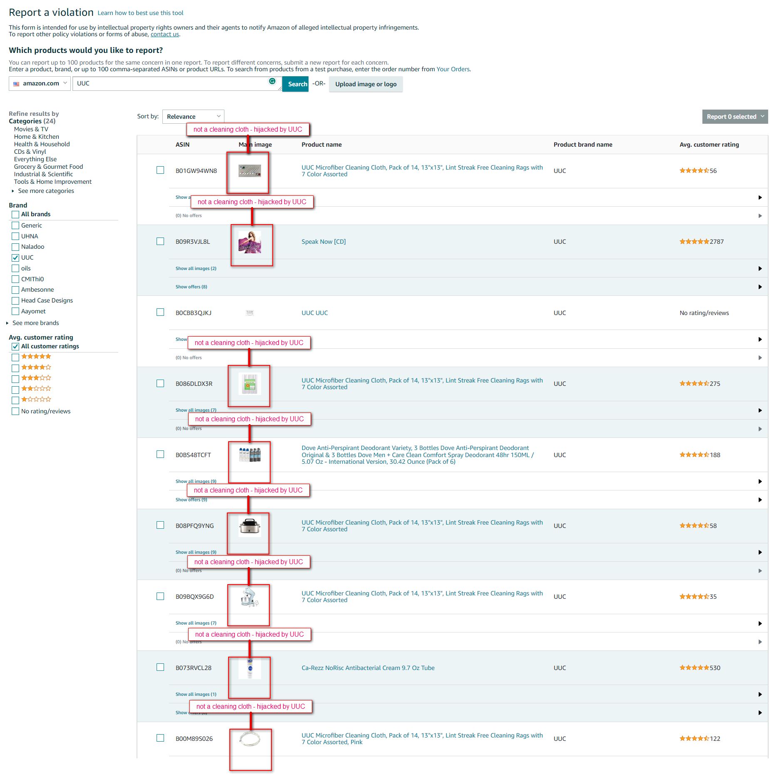Expand Show offers (8) arrow for Speak Now
This screenshot has height=775, width=769.
point(760,287)
